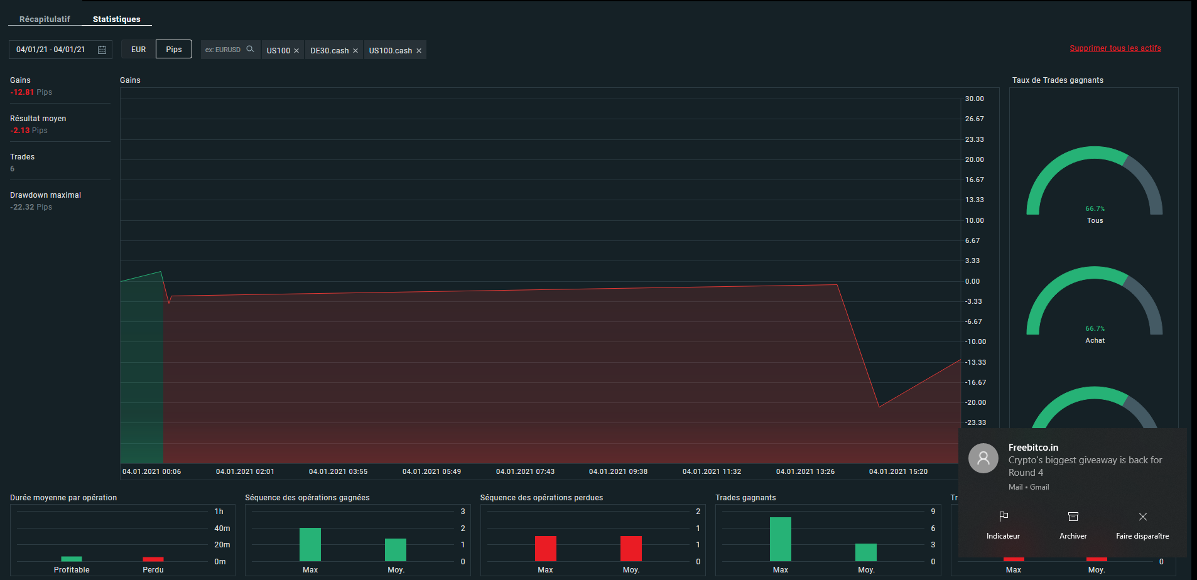Screen dimensions: 1197x580
Task: Dismiss notification with Faire disparaître X
Action: [x=1142, y=517]
